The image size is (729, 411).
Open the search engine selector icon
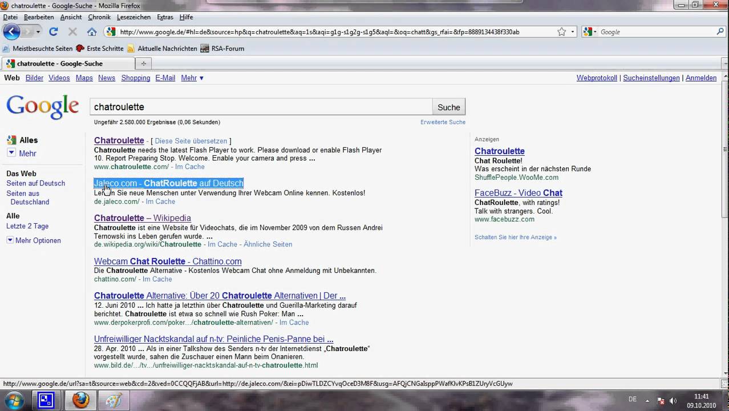click(x=590, y=32)
